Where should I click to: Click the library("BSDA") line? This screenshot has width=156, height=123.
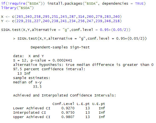[17, 8]
